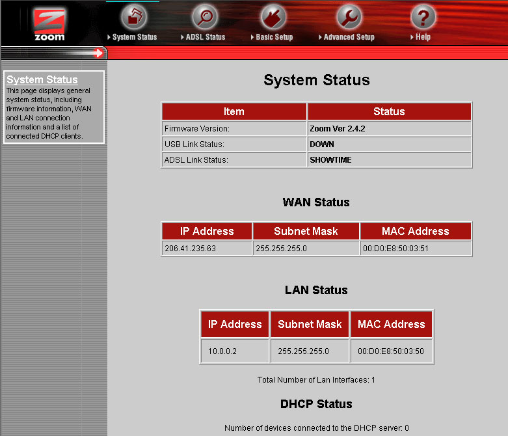
Task: Click the white arrow on the red sidebar bar
Action: click(x=99, y=53)
